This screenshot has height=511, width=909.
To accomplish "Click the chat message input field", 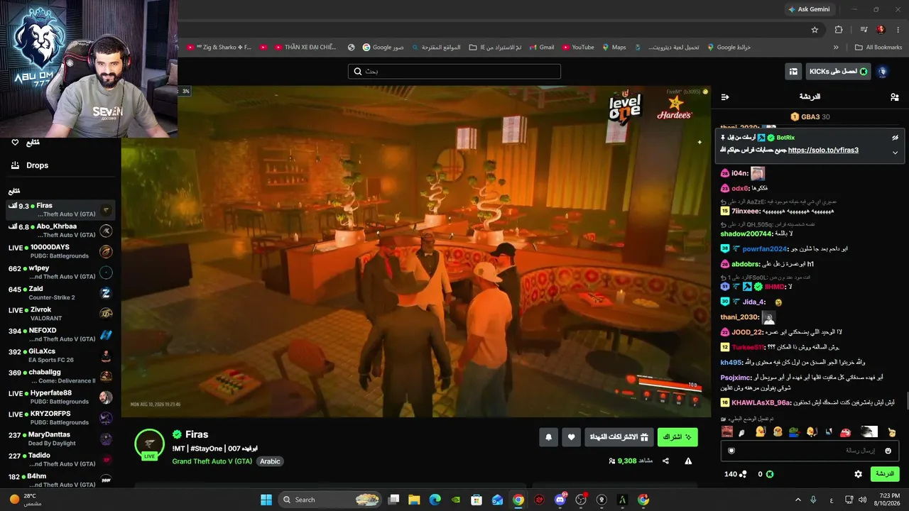I will coord(810,451).
